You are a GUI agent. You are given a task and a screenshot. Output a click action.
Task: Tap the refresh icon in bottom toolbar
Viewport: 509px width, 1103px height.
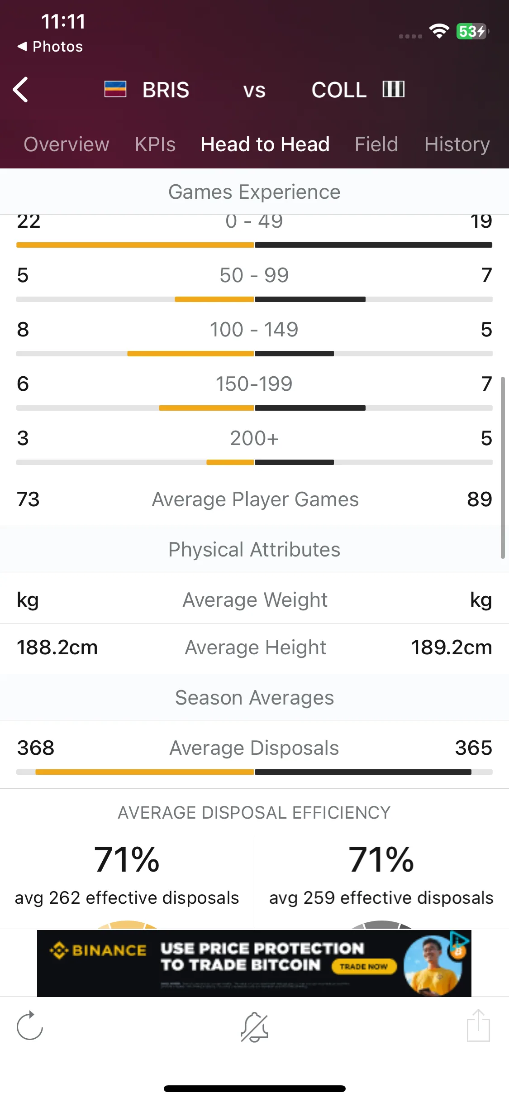29,1026
